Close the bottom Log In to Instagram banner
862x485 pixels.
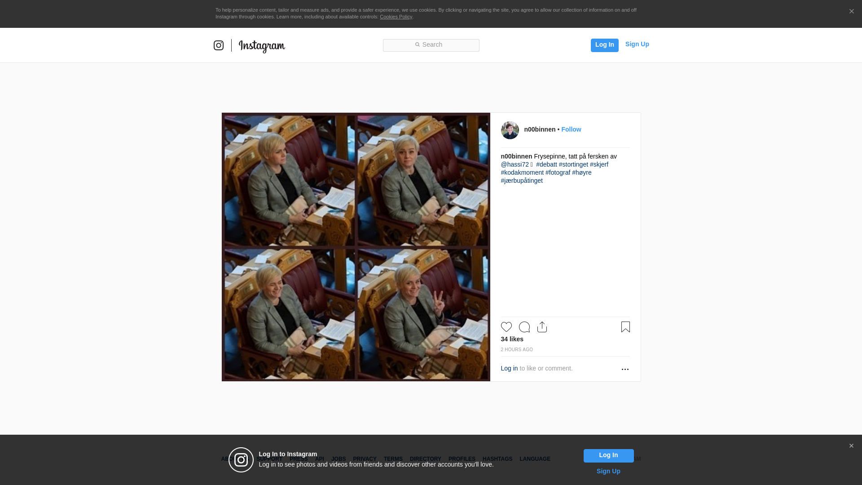(851, 446)
